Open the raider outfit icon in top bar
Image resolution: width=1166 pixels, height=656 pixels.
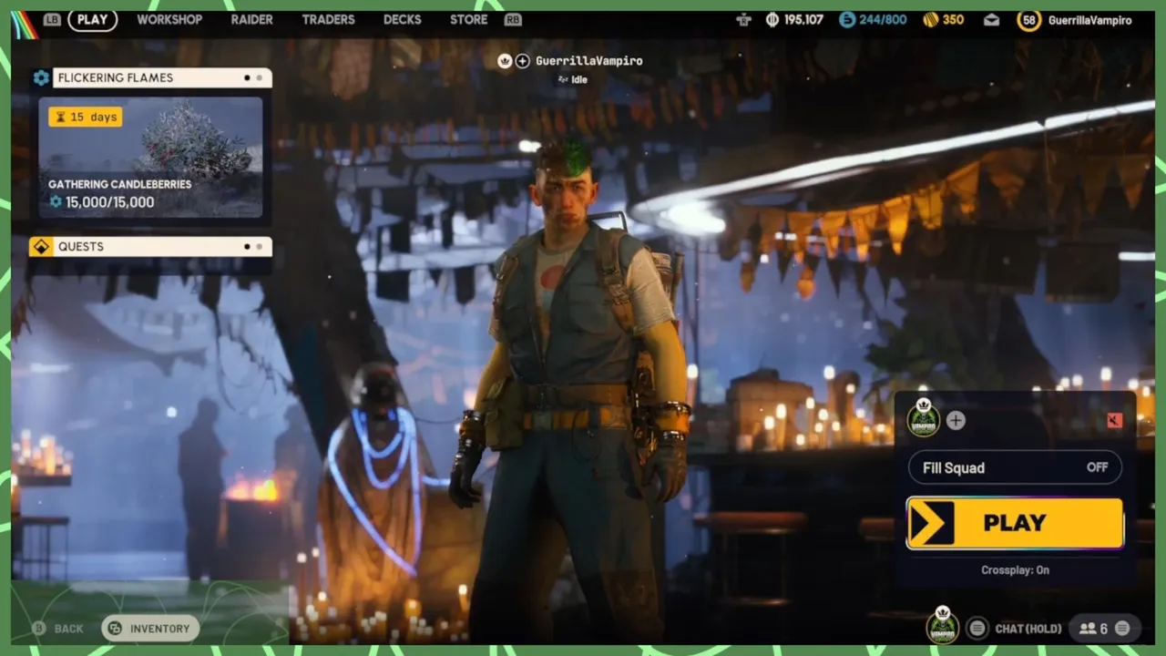(x=744, y=20)
